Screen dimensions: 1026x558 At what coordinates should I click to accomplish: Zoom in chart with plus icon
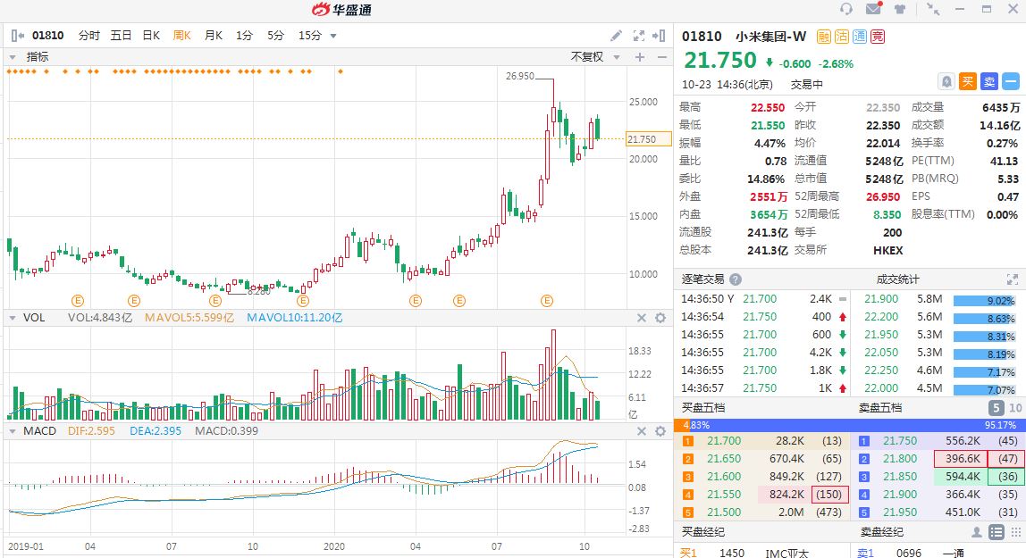coord(640,57)
